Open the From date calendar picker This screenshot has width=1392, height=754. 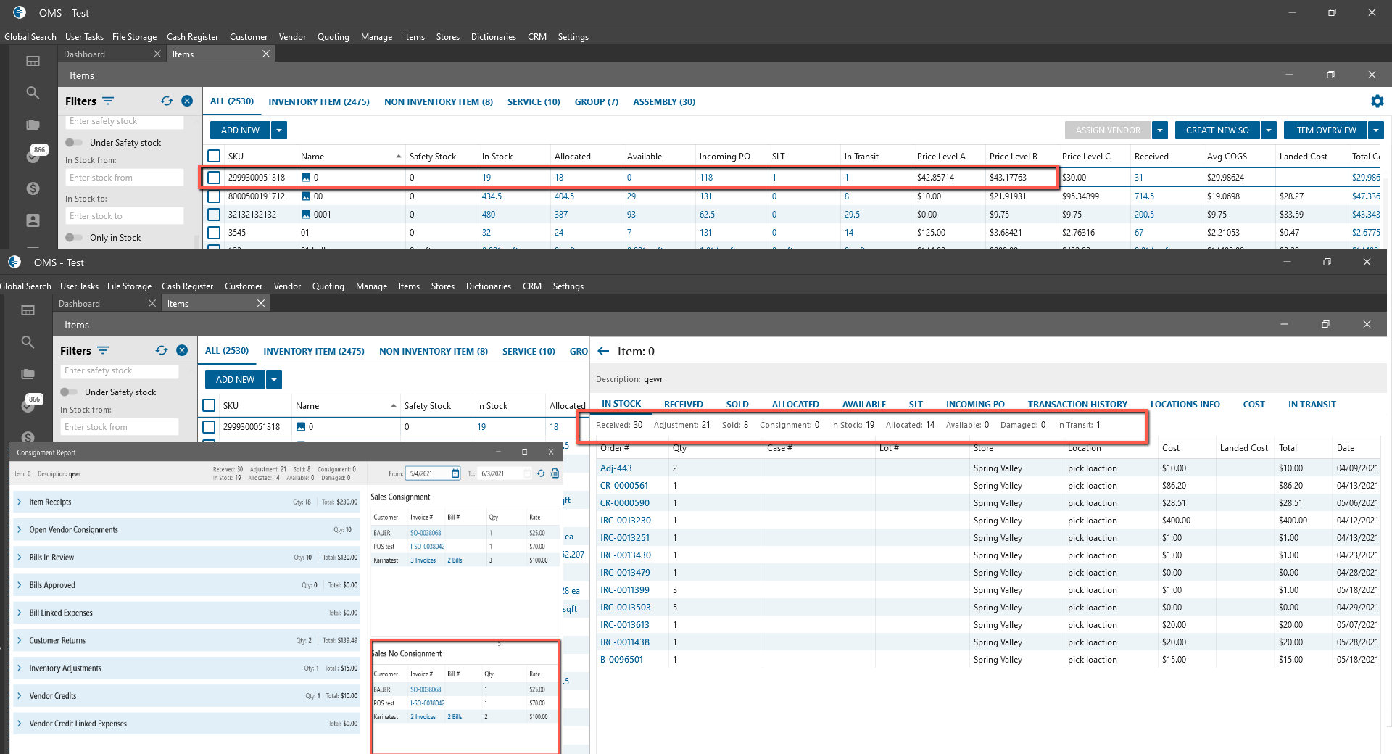click(455, 473)
